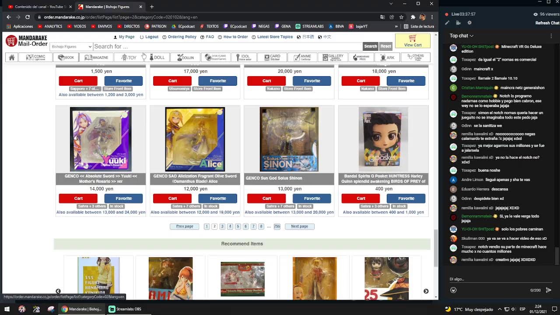Go to the Prev page
This screenshot has height=315, width=560.
[x=185, y=226]
